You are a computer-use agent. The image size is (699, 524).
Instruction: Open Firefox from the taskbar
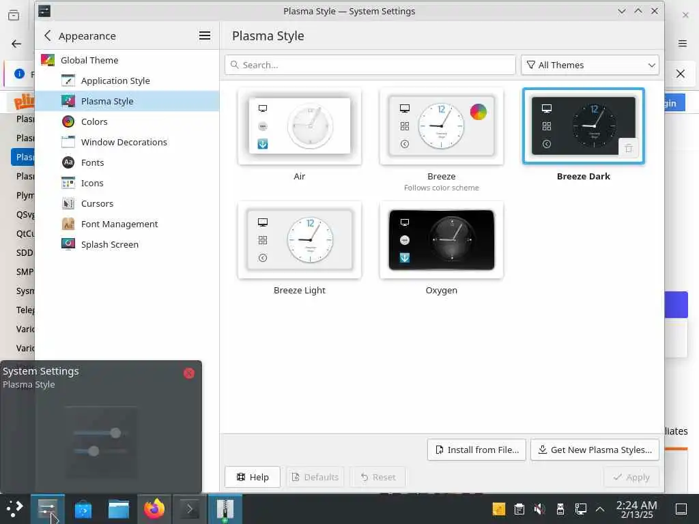point(154,509)
